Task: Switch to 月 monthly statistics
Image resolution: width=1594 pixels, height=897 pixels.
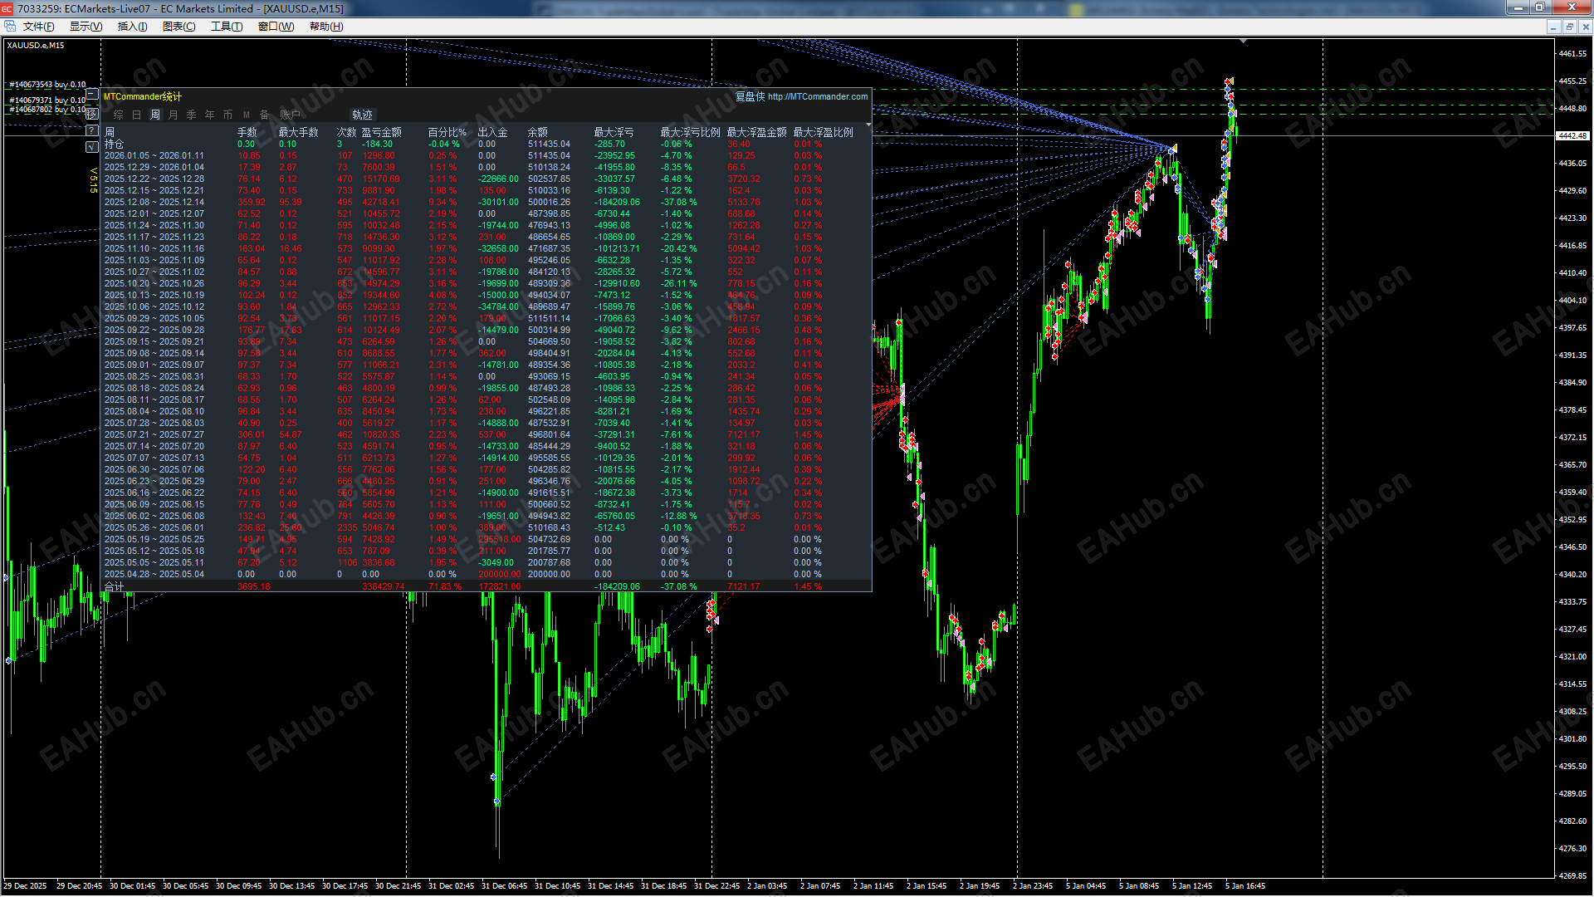Action: point(174,115)
